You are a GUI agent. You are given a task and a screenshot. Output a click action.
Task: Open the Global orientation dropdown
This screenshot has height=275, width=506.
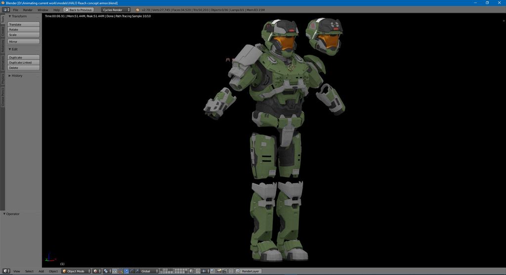coord(149,271)
